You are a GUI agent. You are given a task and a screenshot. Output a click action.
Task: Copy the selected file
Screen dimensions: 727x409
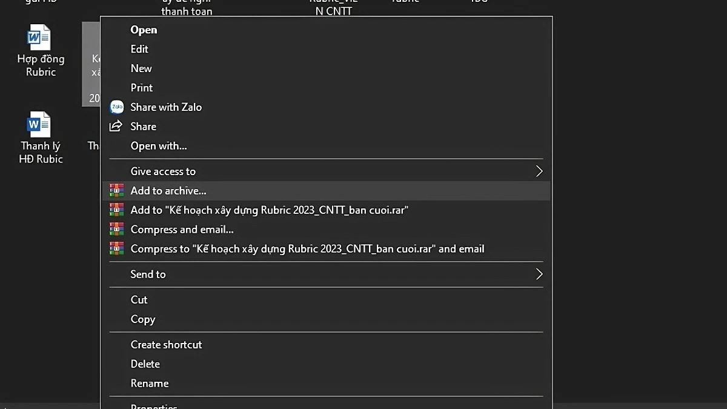[x=143, y=319]
